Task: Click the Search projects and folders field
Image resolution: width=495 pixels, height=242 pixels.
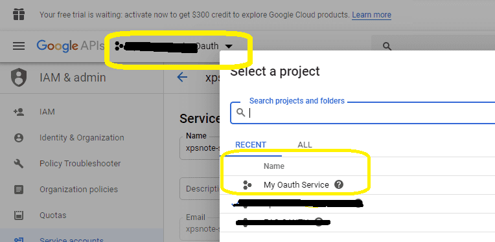Action: coord(363,113)
